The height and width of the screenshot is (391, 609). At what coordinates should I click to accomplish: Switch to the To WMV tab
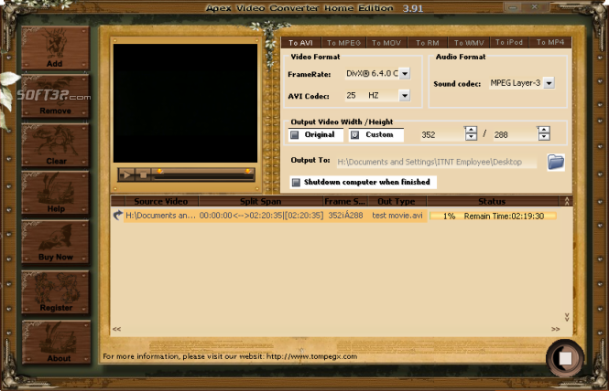(469, 43)
